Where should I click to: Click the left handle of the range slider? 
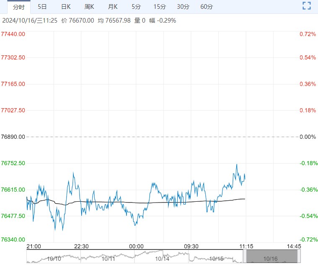tap(244, 257)
